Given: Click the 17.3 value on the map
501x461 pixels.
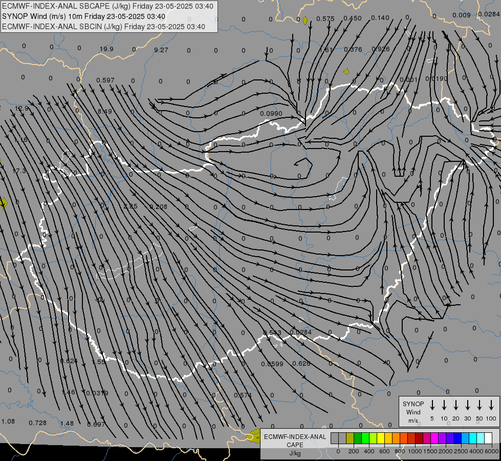Looking at the screenshot, I should click(19, 171).
